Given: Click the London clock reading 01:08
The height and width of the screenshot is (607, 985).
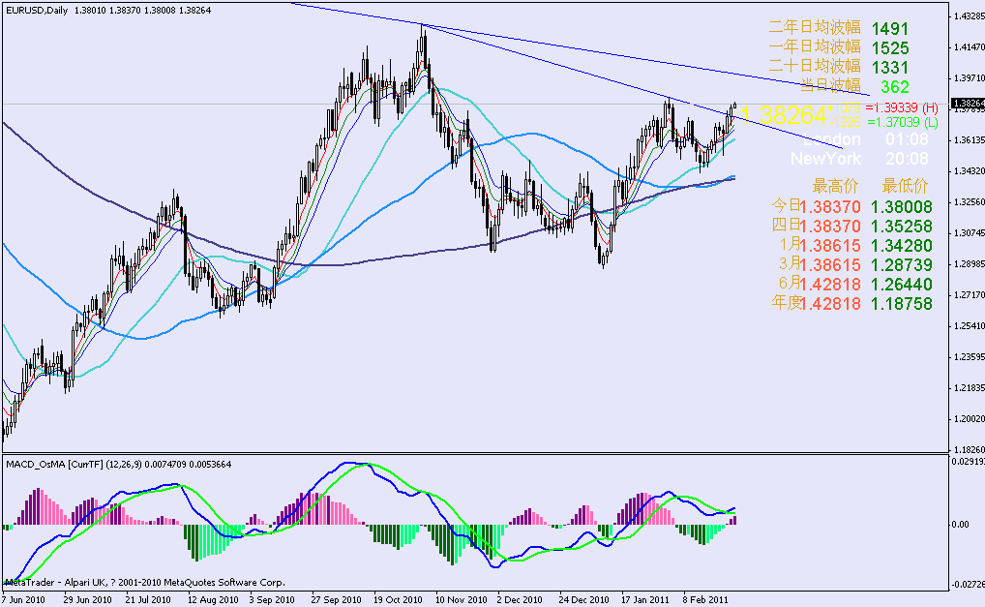Looking at the screenshot, I should coord(907,139).
